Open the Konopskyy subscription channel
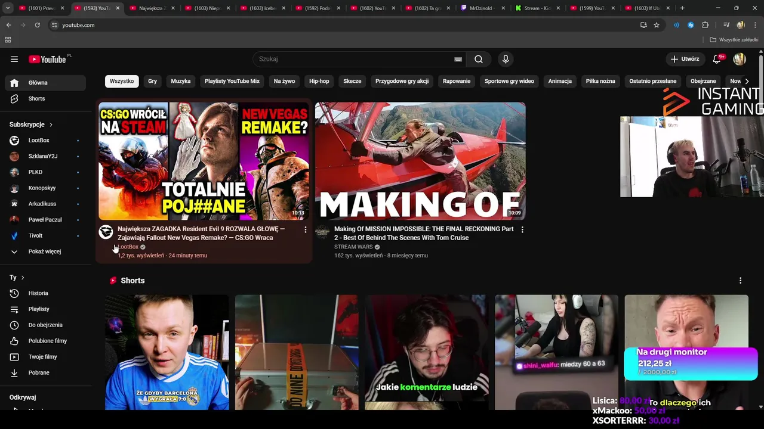The image size is (764, 429). (x=45, y=188)
